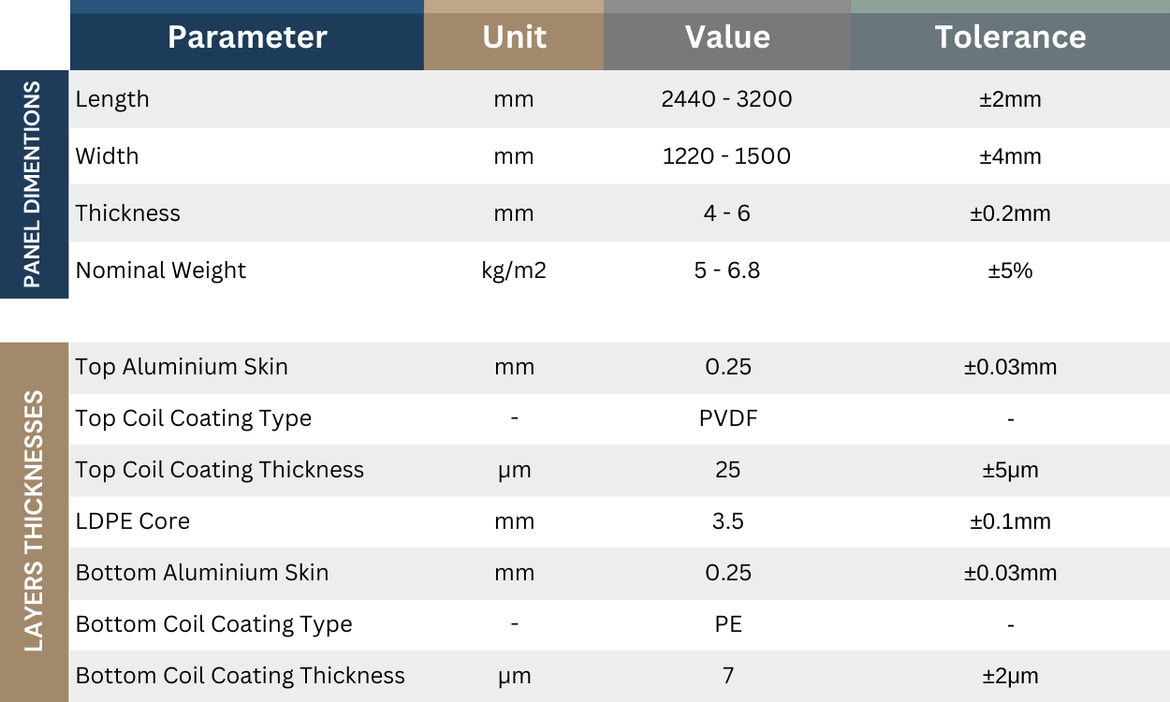The image size is (1170, 702).
Task: Select the Nominal Weight row label
Action: click(x=161, y=271)
